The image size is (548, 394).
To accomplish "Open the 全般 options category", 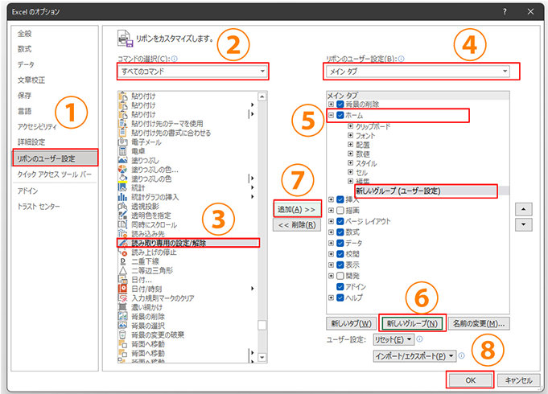I will point(24,34).
